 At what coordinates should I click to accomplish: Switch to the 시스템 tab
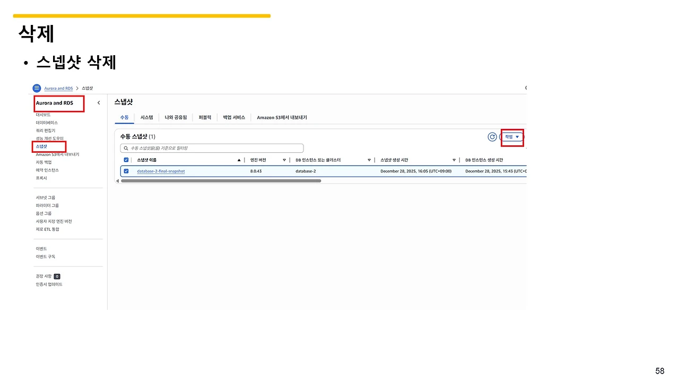pyautogui.click(x=146, y=117)
